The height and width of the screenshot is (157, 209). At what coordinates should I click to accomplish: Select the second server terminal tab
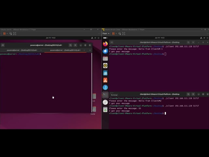coord(65,50)
